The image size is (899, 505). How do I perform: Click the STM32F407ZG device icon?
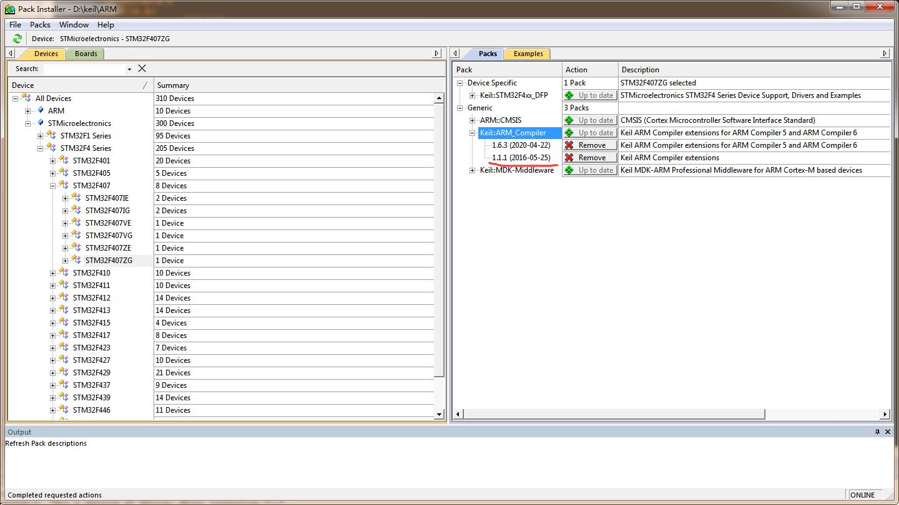pos(76,260)
